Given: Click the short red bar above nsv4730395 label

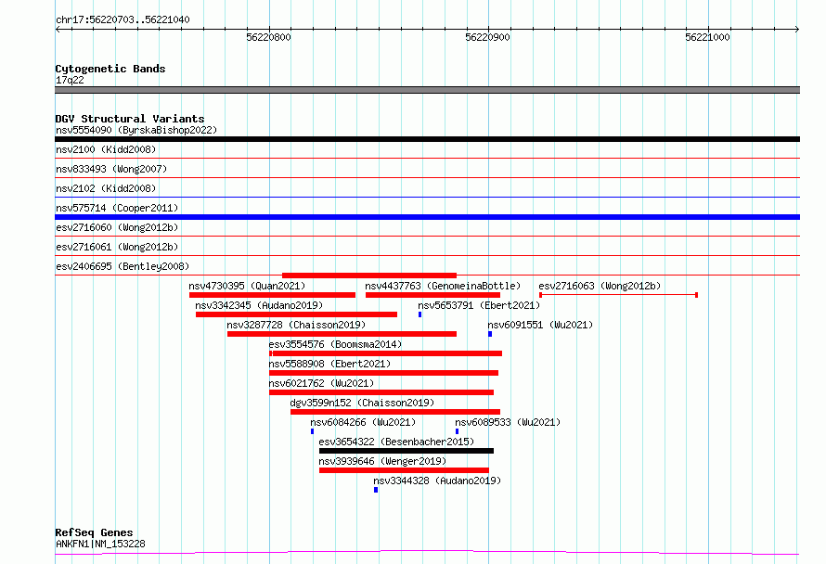Looking at the screenshot, I should [369, 276].
